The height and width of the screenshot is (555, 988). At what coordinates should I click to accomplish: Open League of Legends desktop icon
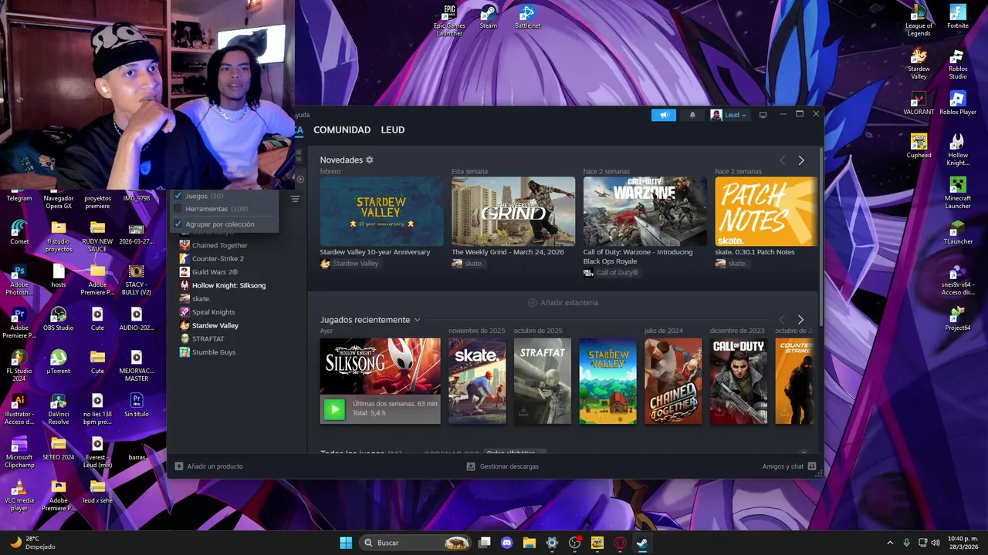pyautogui.click(x=919, y=21)
